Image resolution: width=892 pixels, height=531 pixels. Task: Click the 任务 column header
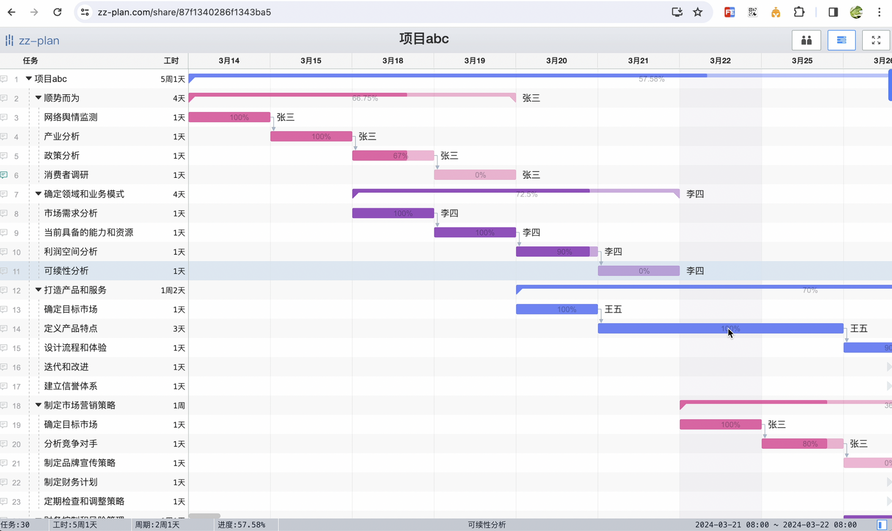click(x=30, y=61)
